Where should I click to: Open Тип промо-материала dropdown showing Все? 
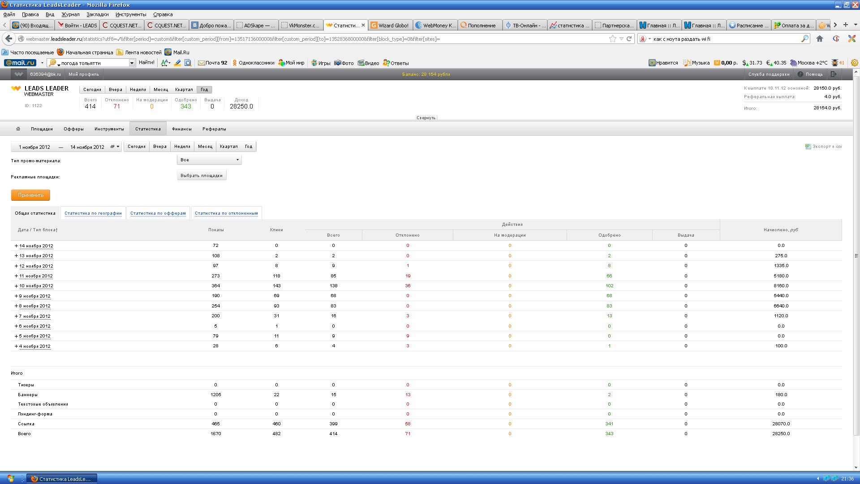pos(209,160)
